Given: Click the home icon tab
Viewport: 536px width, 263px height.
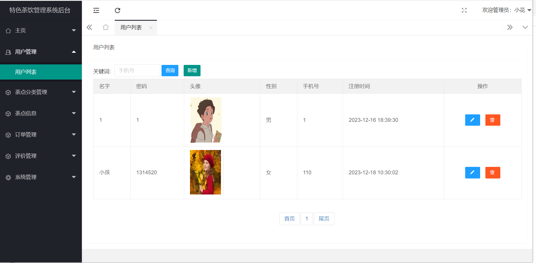Looking at the screenshot, I should [x=106, y=27].
